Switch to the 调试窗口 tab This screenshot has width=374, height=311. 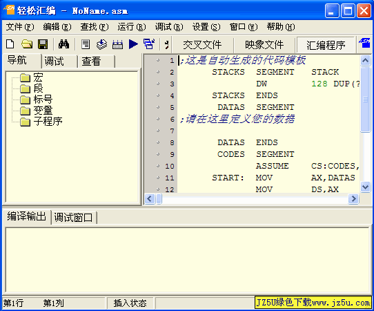(73, 218)
